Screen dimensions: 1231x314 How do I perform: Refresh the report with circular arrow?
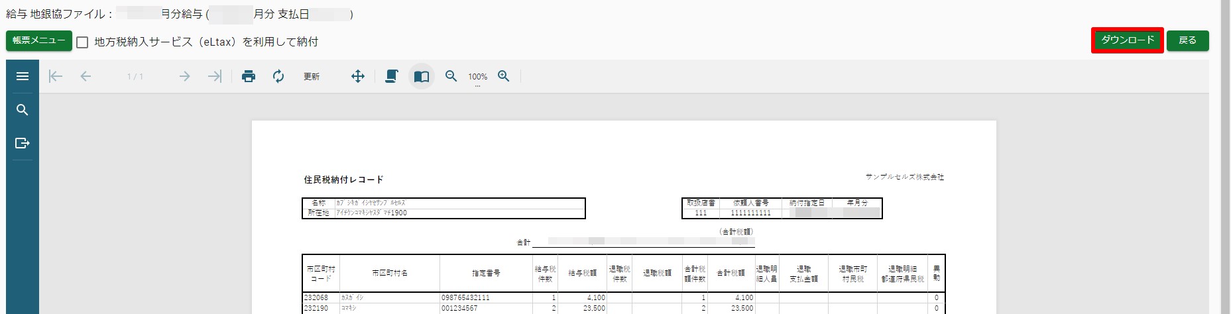coord(278,76)
